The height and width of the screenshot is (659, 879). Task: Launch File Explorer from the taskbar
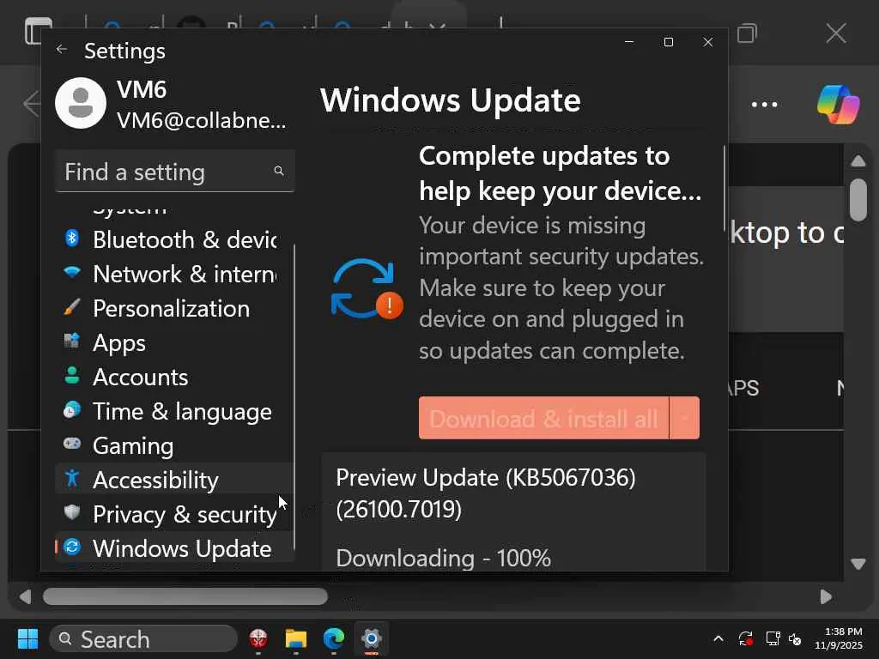click(x=296, y=638)
